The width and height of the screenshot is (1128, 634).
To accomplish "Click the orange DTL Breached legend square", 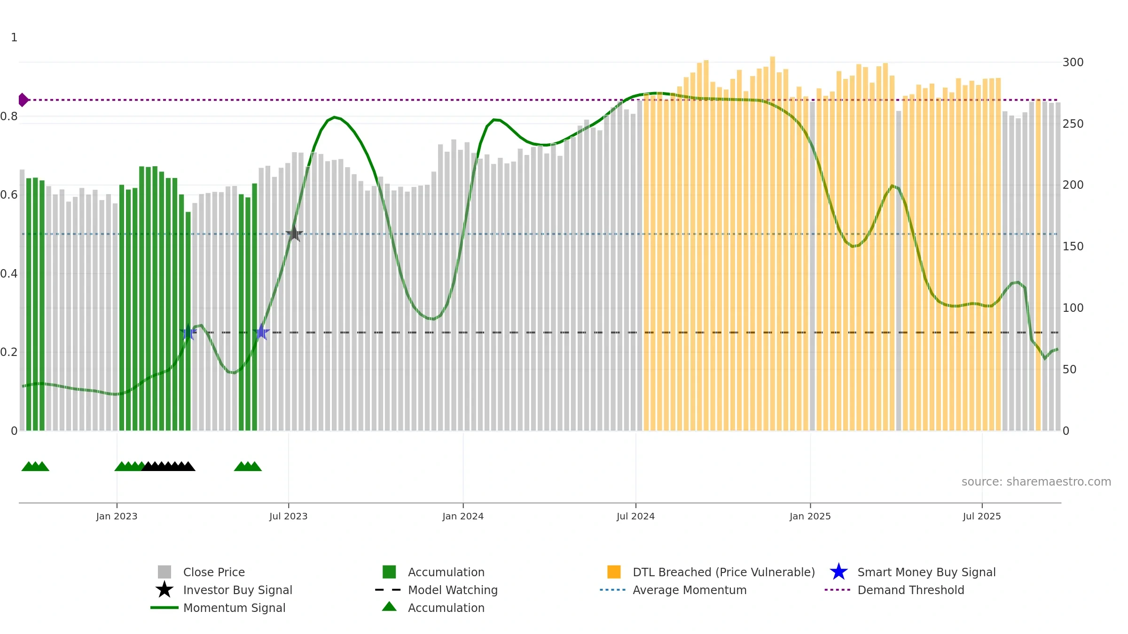I will (x=614, y=572).
